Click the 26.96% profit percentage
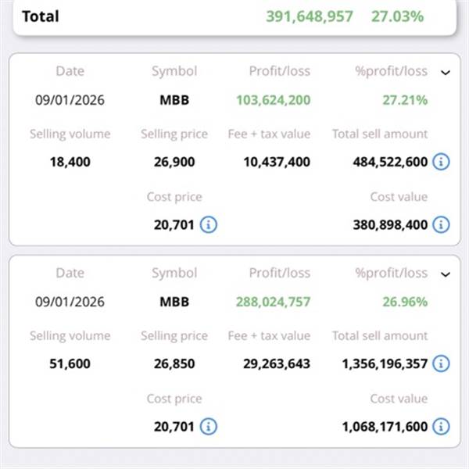This screenshot has width=469, height=469. click(405, 302)
